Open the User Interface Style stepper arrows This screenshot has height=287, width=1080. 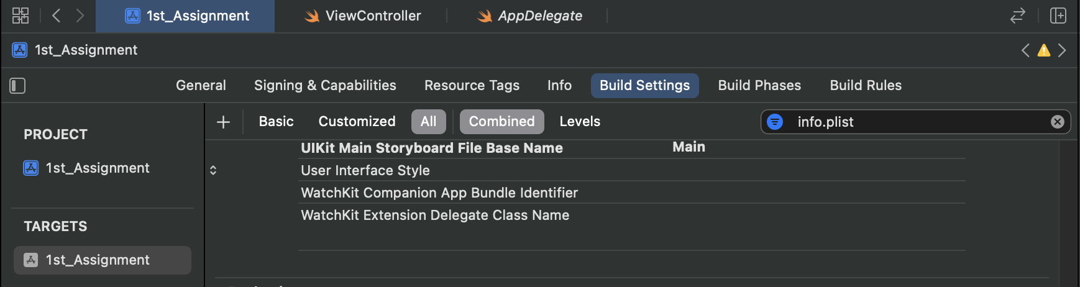(213, 170)
